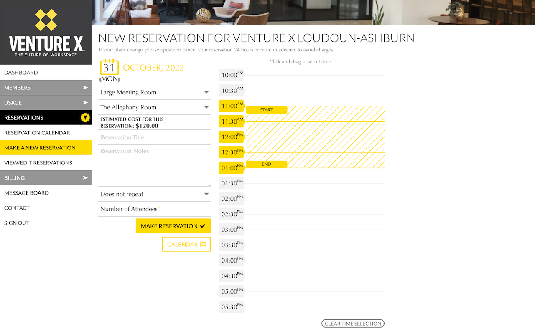The width and height of the screenshot is (535, 334).
Task: Select the 12:00 PM time slot
Action: [231, 137]
